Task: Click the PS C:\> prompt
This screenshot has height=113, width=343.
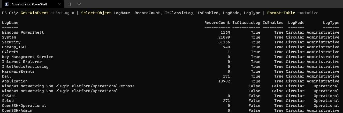Action: (10, 13)
